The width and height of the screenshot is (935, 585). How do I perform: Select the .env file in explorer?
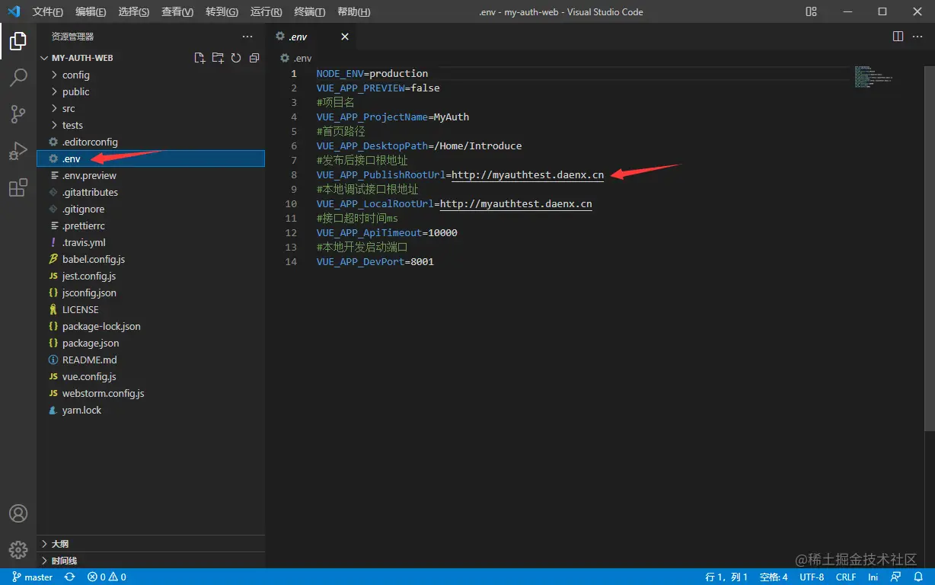click(x=151, y=158)
